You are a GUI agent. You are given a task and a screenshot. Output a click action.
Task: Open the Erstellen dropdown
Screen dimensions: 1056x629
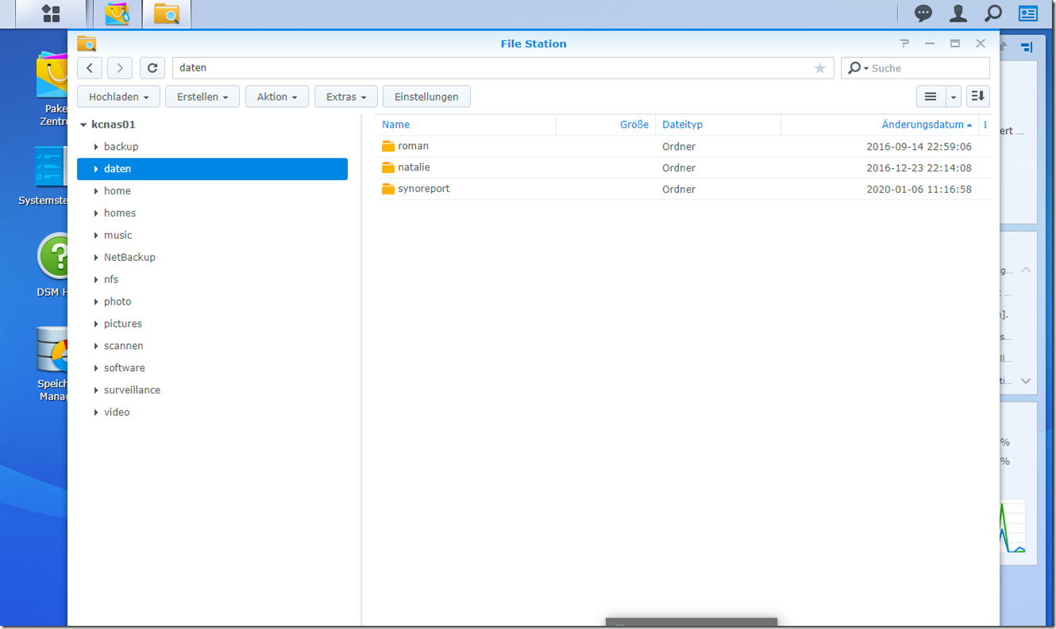pos(202,97)
